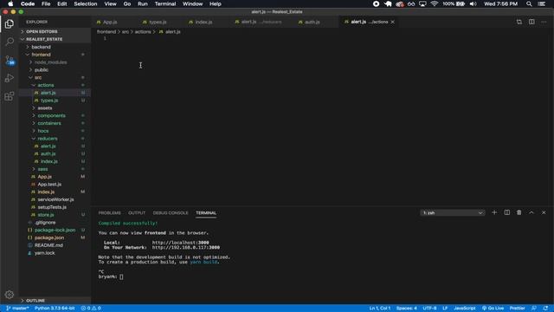Click errors and warnings count in status bar
This screenshot has height=312, width=554.
point(91,309)
